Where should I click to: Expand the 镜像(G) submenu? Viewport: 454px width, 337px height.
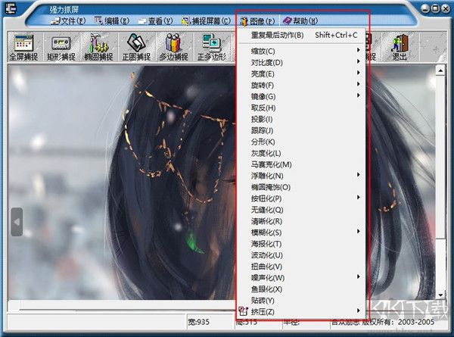(x=301, y=96)
